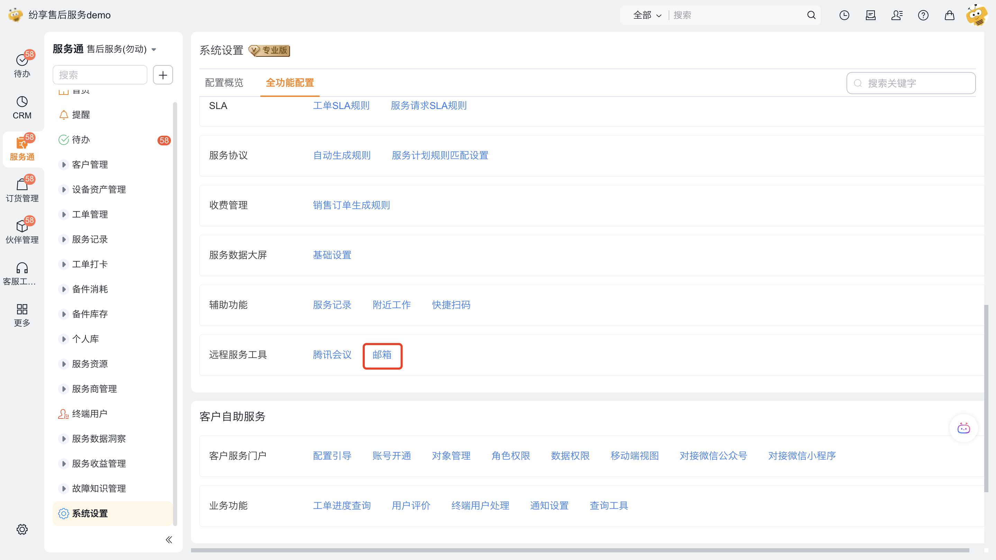Screen dimensions: 996x560
Task: Collapse the sidebar with double-chevron icon
Action: pos(169,540)
